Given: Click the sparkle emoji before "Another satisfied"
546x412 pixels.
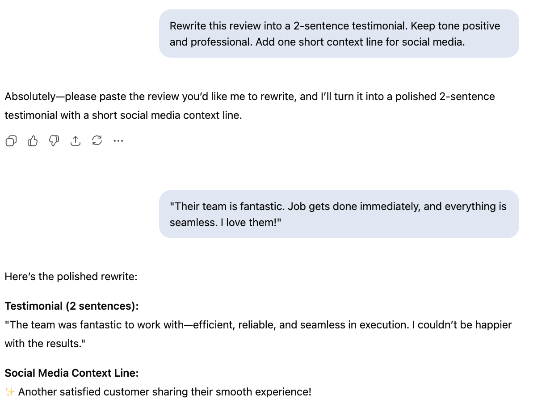Looking at the screenshot, I should pyautogui.click(x=10, y=392).
